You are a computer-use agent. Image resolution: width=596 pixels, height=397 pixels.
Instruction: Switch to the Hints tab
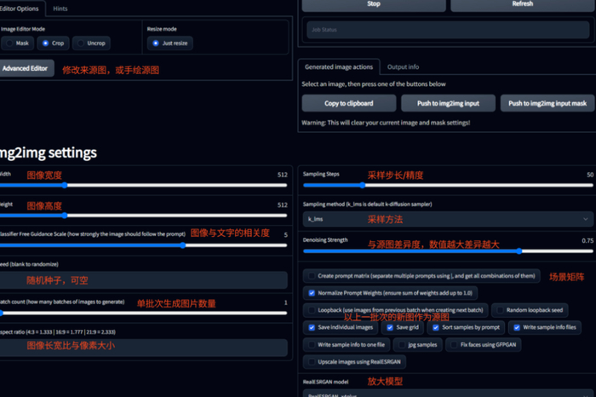point(60,9)
